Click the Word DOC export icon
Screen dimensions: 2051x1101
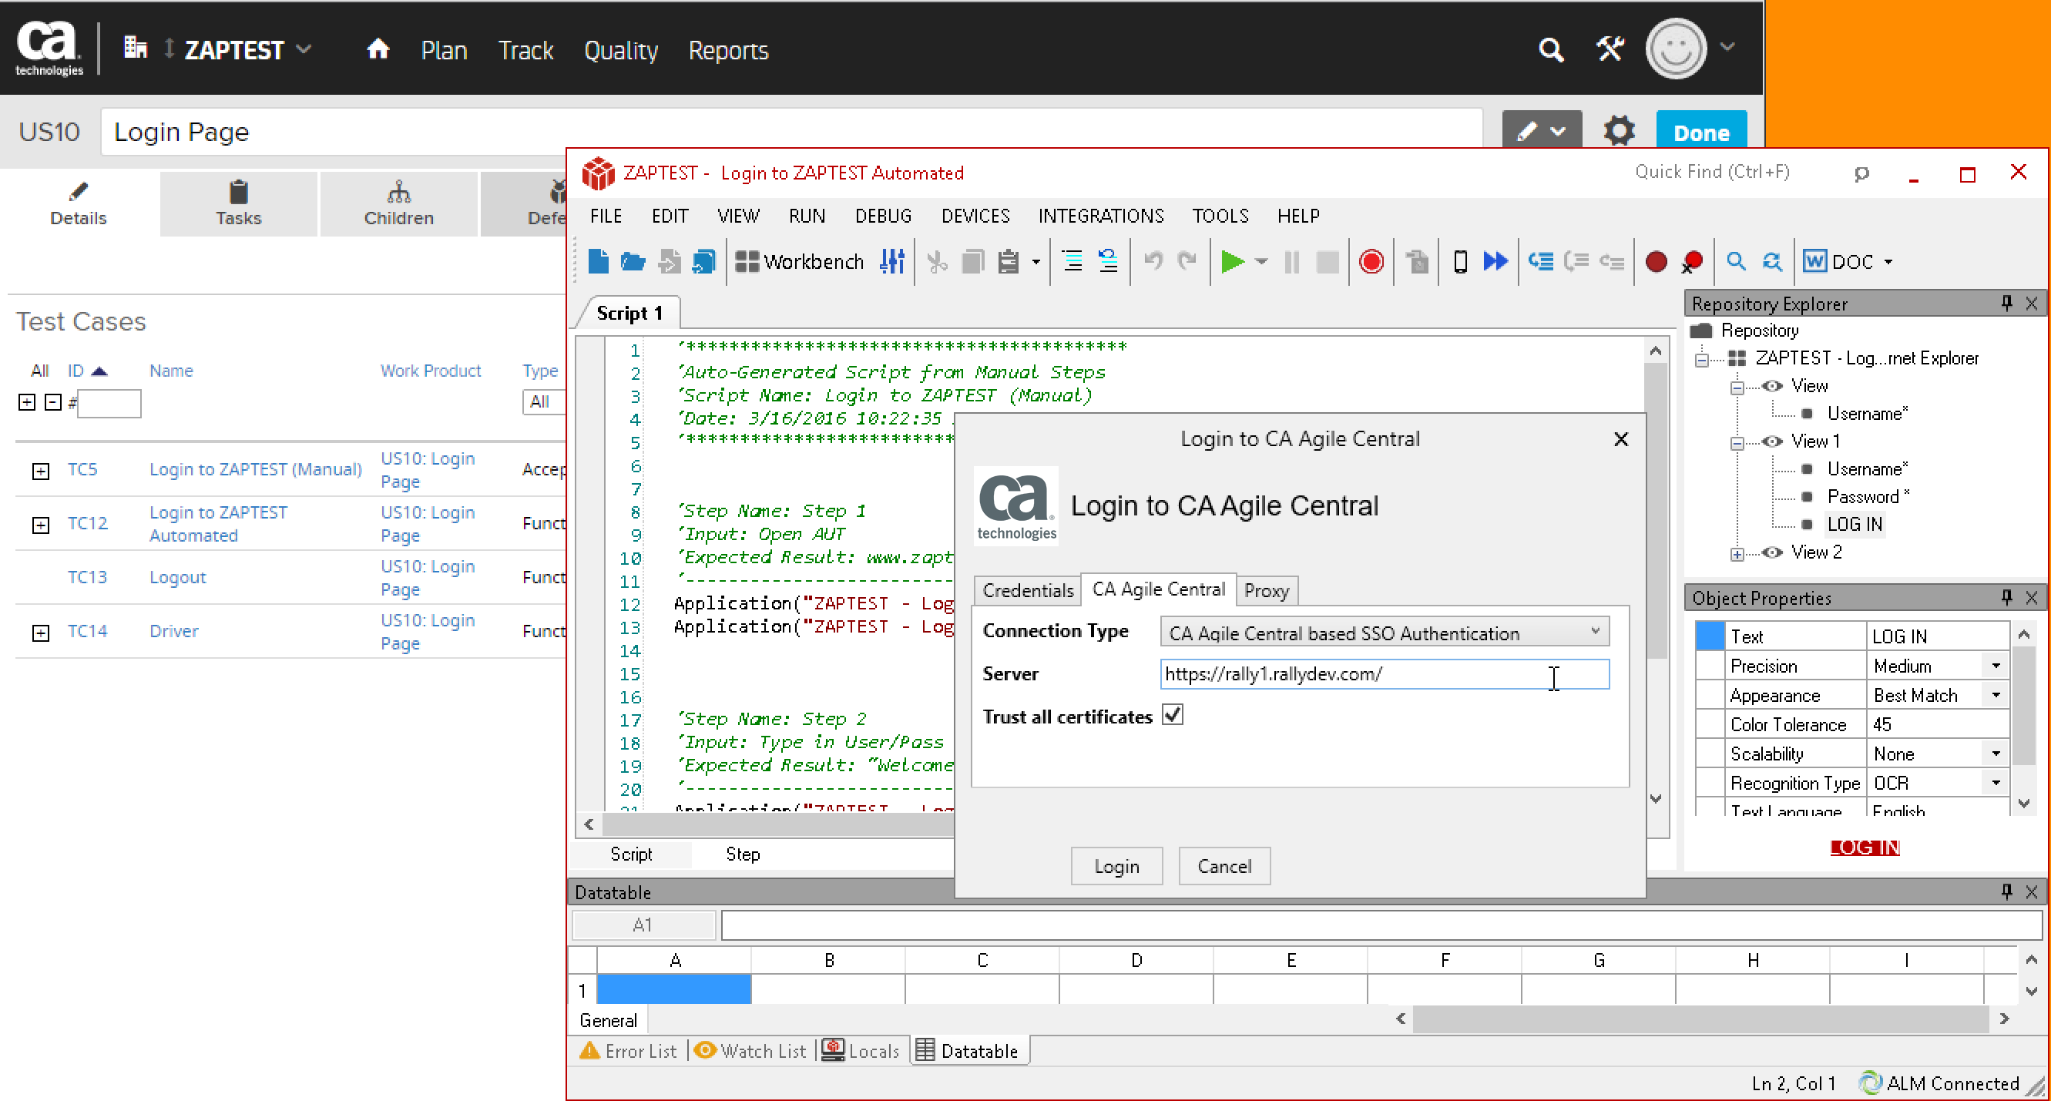pos(1814,262)
